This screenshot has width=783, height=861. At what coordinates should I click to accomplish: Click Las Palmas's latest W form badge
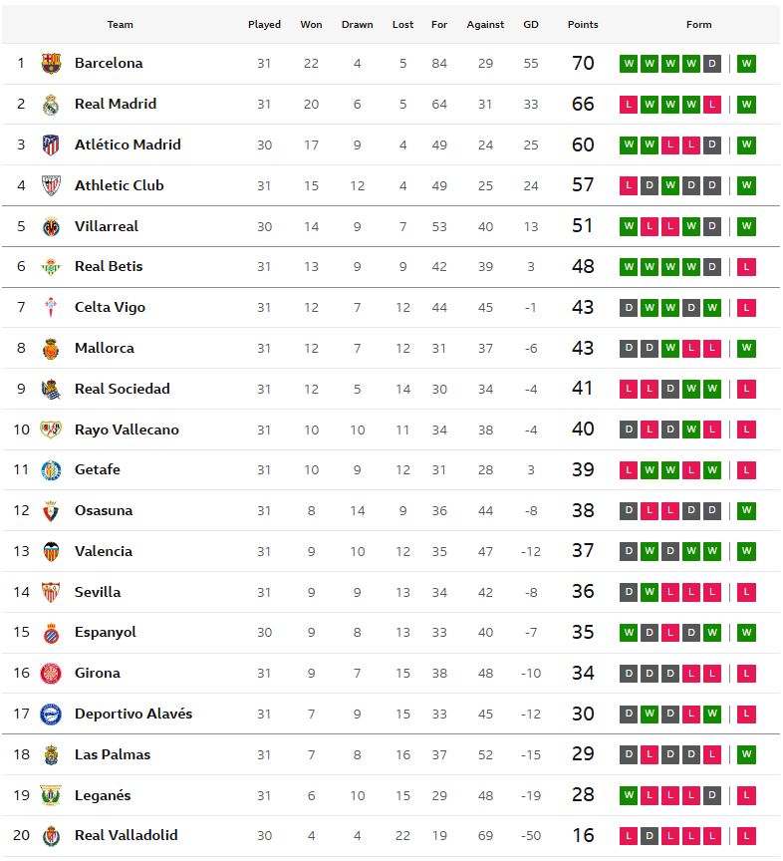coord(746,754)
